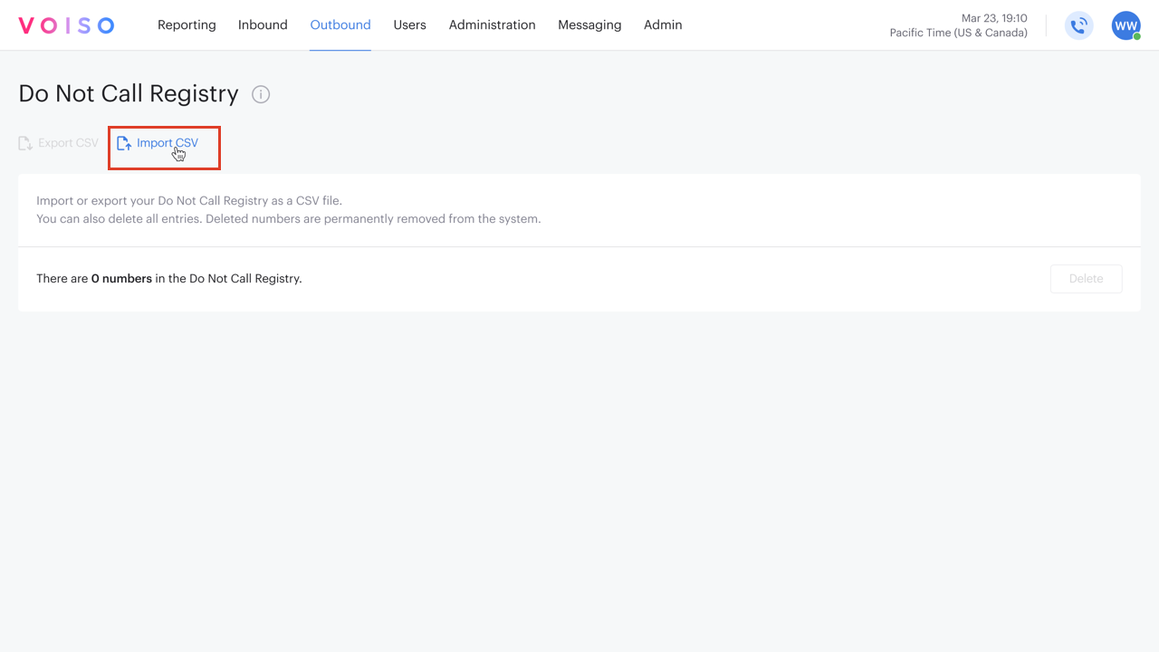Click the bold 0 numbers text
1159x652 pixels.
(121, 278)
